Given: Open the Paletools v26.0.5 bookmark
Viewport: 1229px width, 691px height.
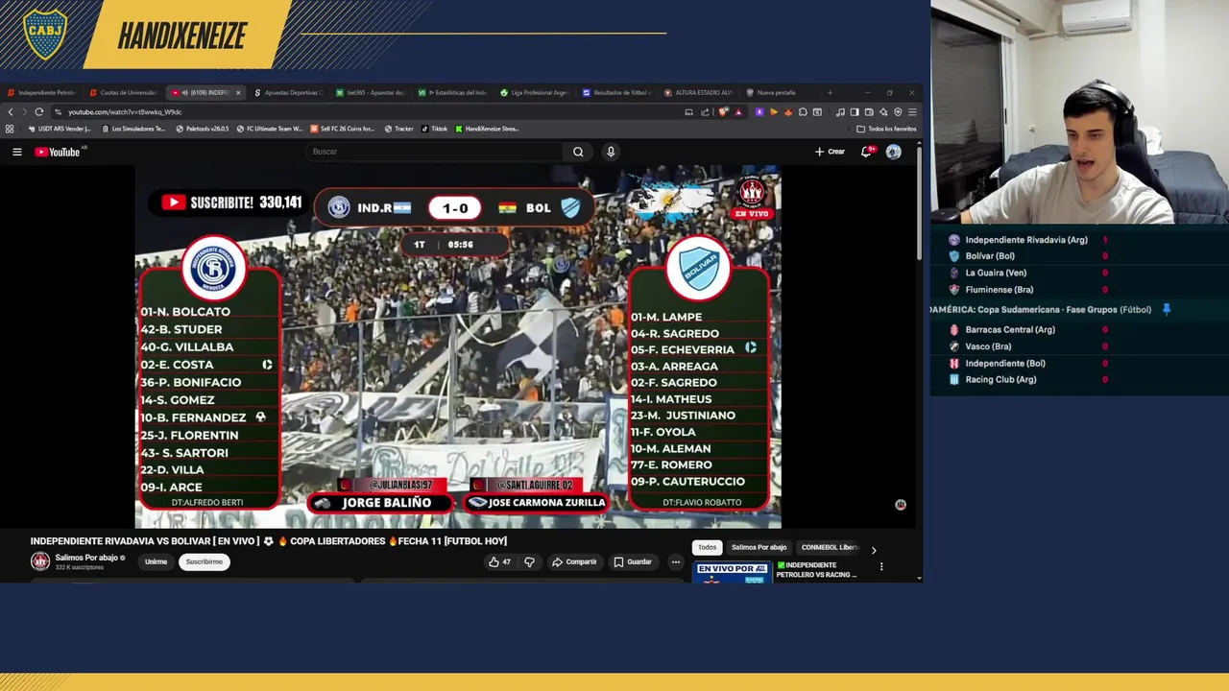Looking at the screenshot, I should pyautogui.click(x=203, y=129).
